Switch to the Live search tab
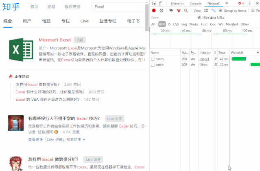260x171 pixels. (x=84, y=21)
